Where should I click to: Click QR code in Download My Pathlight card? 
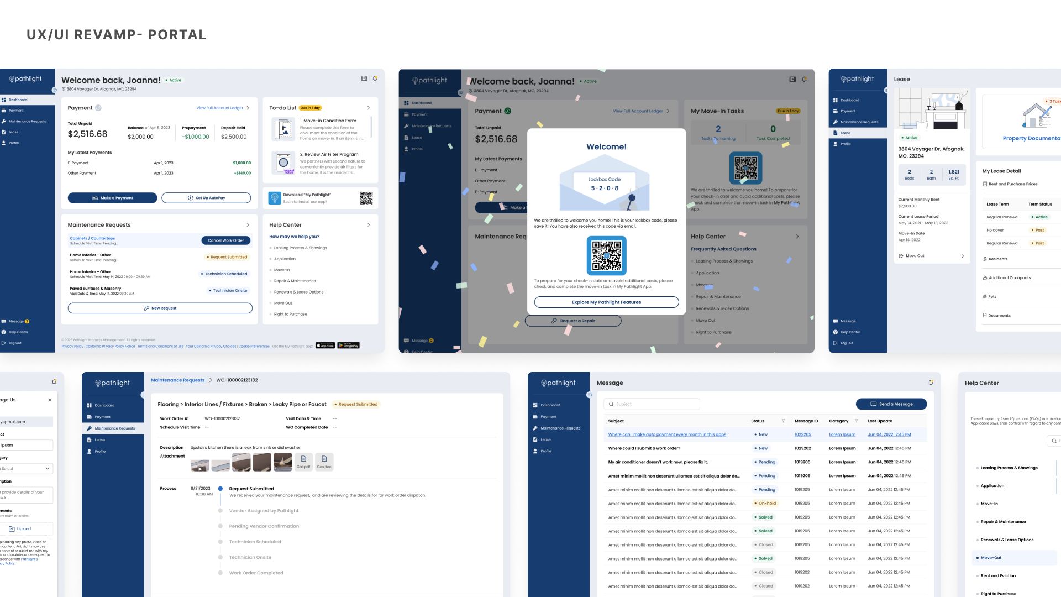pos(366,198)
